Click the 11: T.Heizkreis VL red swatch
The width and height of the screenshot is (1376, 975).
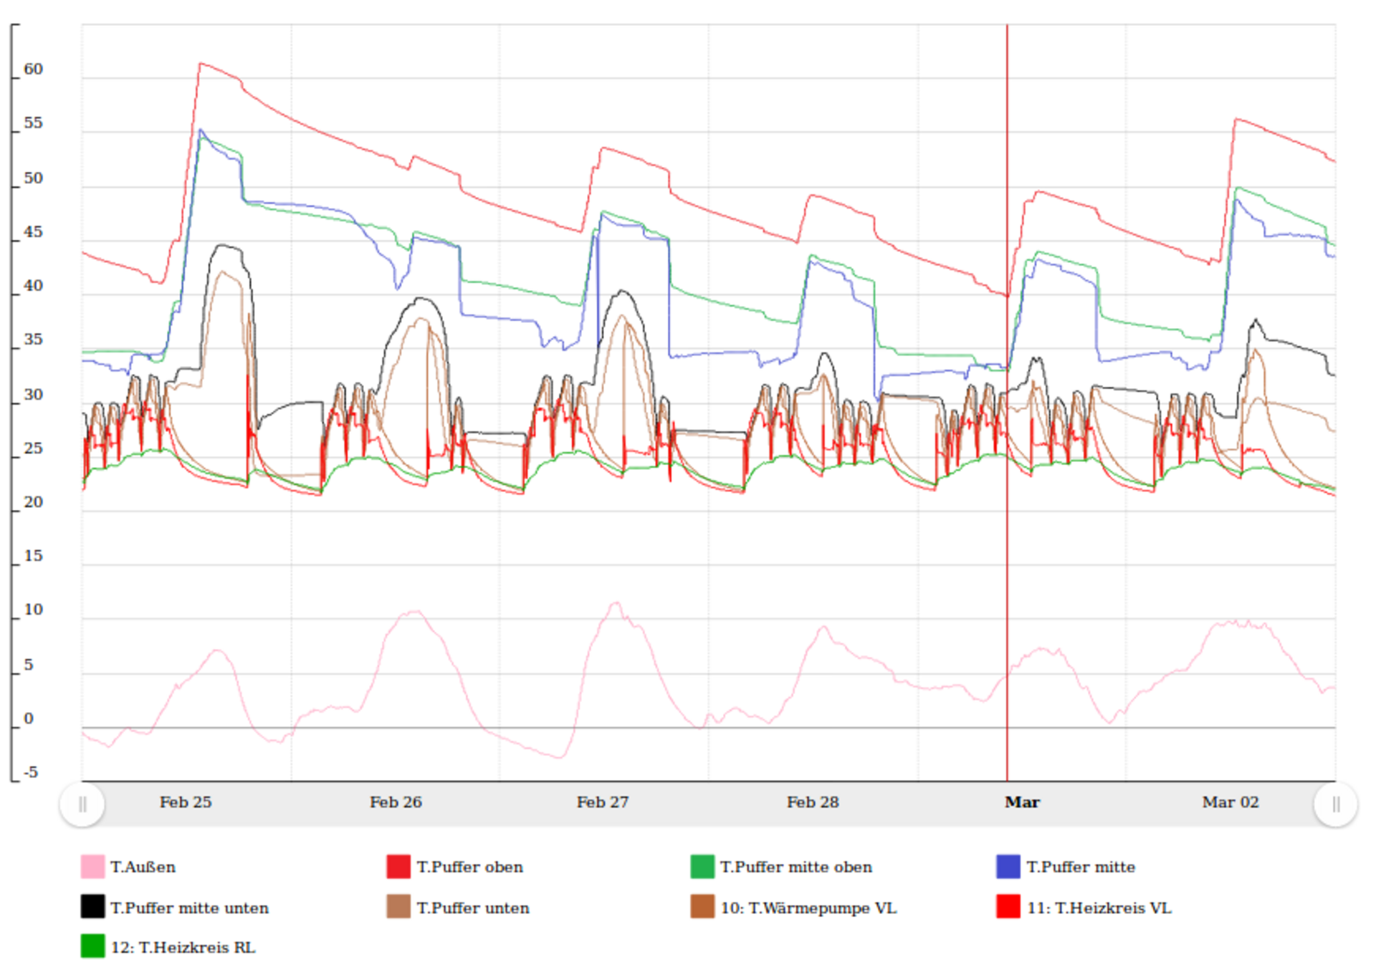pyautogui.click(x=1008, y=906)
